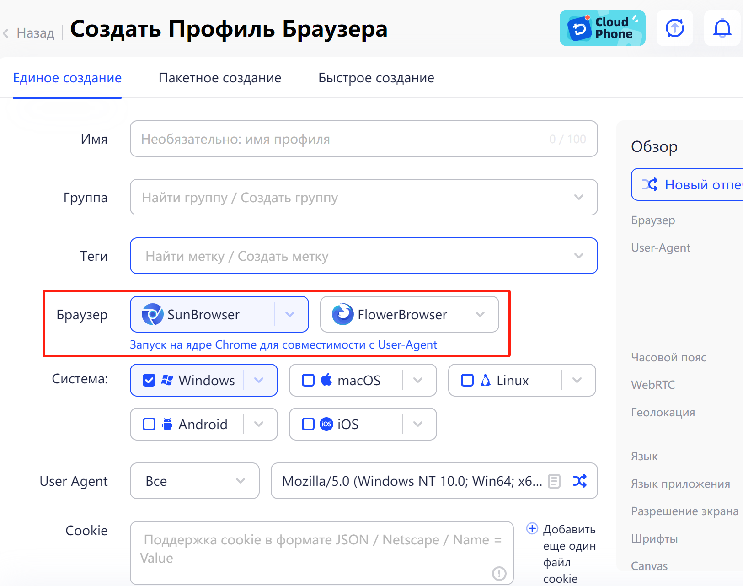
Task: Switch to Единое создание tab
Action: coord(67,78)
